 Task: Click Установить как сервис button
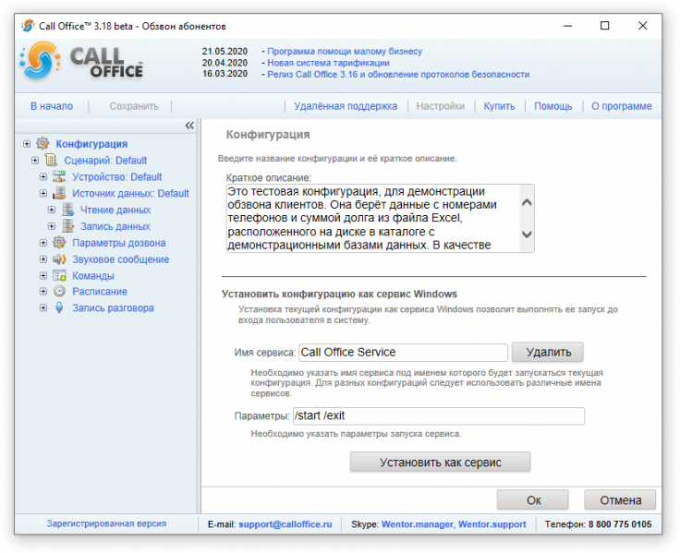pyautogui.click(x=440, y=462)
